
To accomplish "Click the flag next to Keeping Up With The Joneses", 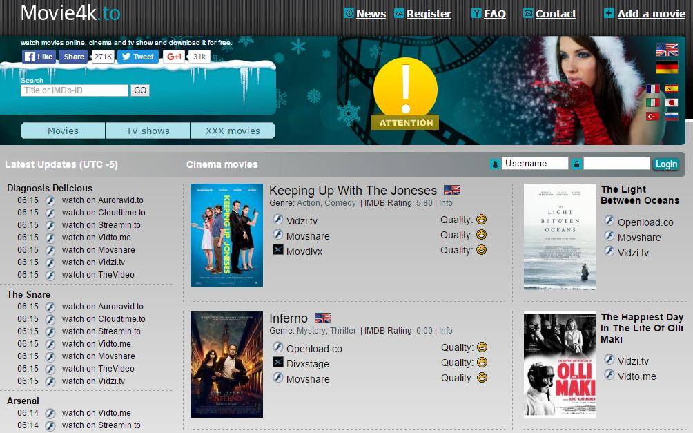I will 451,190.
